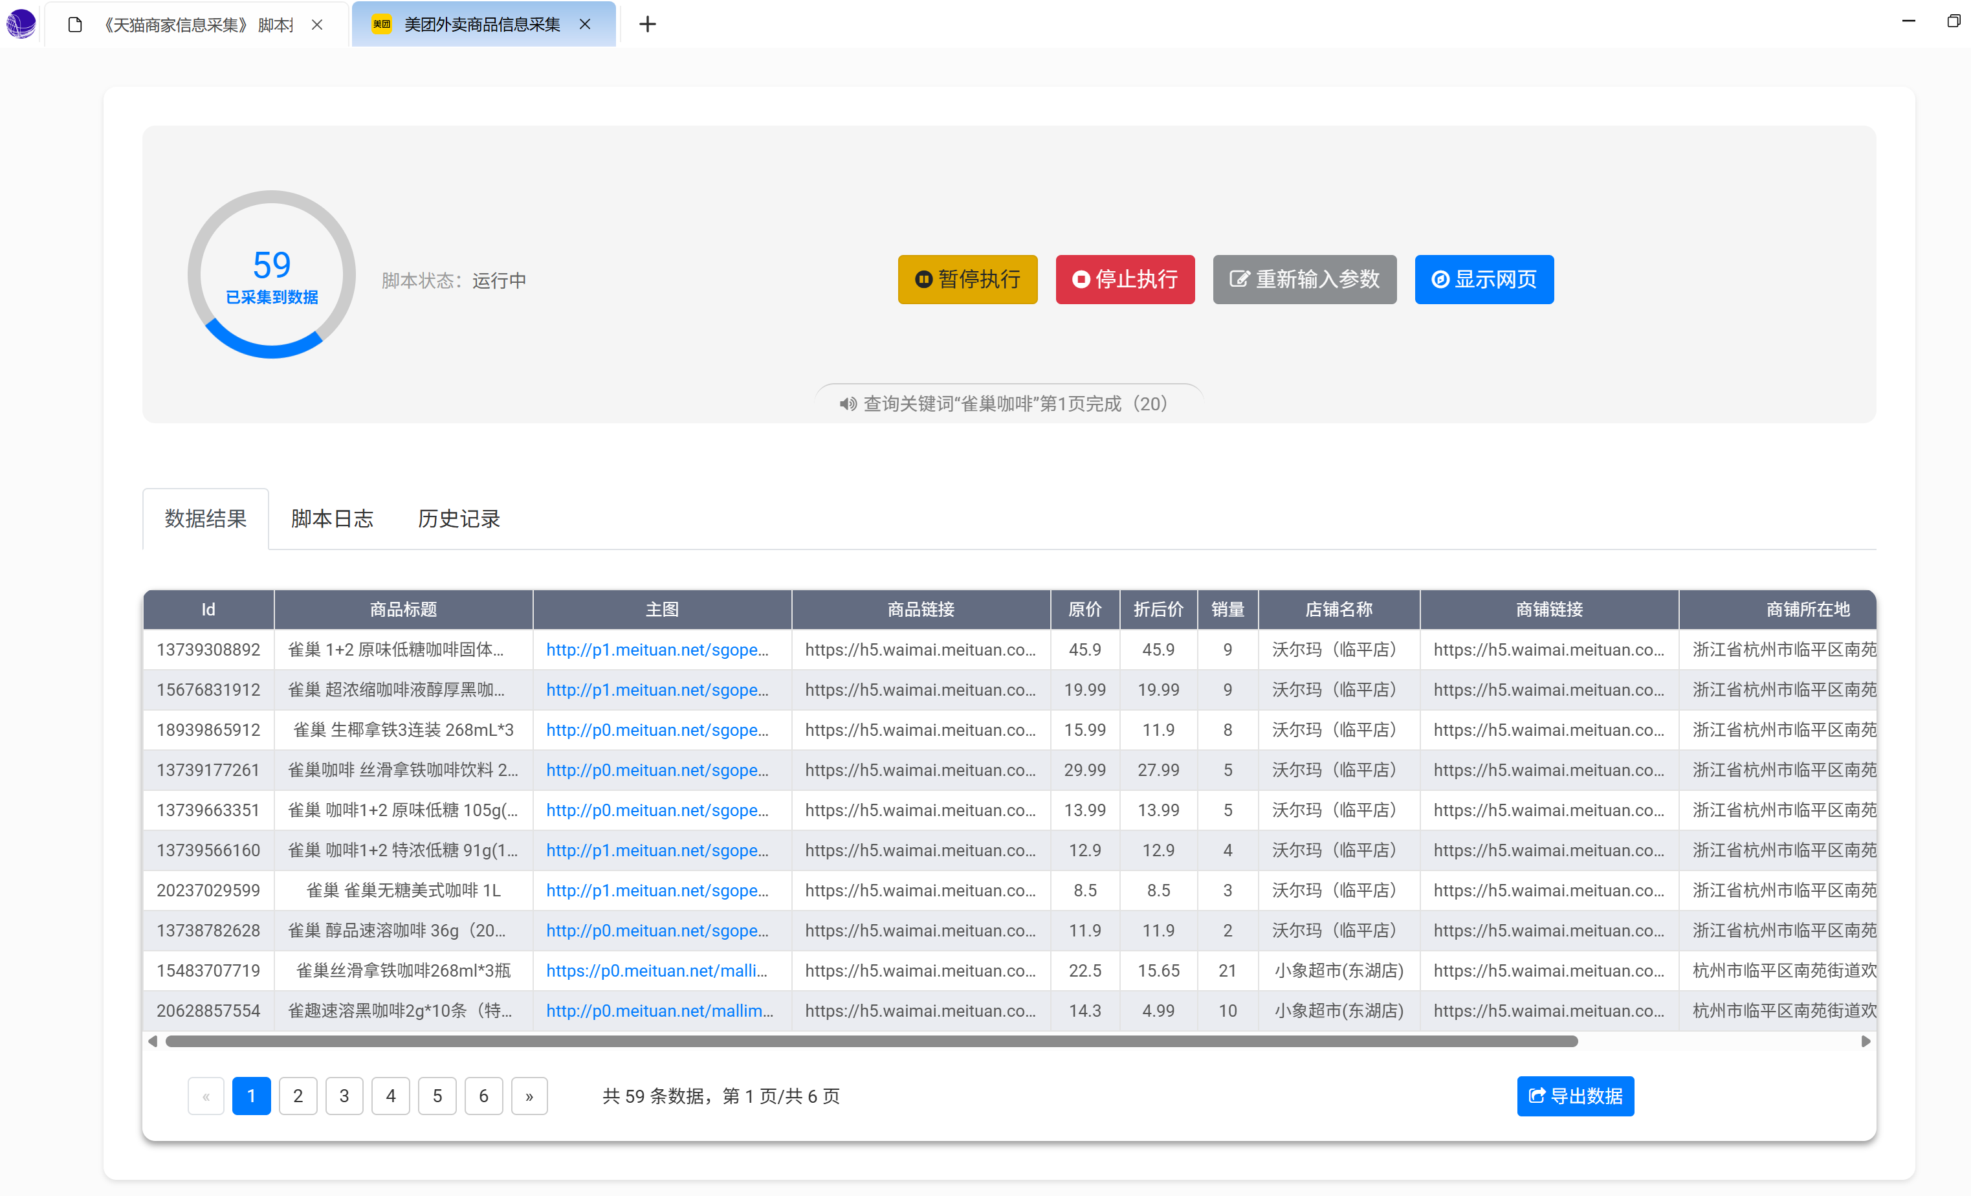Open main image link for Id 13739663351
Viewport: 1971px width, 1196px height.
click(x=657, y=810)
